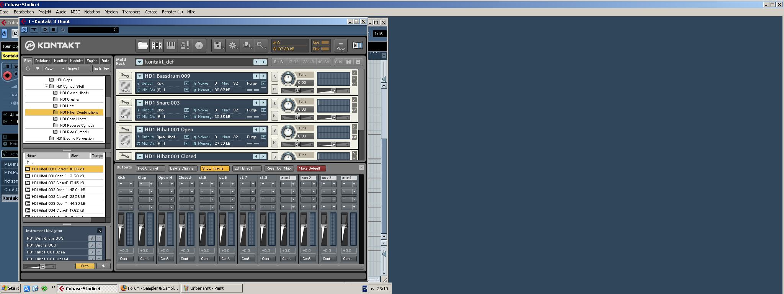Click the speaker audition icon beside Auto

103,266
